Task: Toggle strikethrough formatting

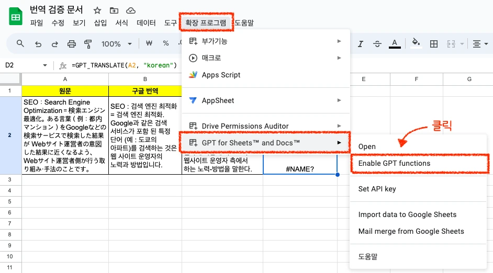Action: point(377,44)
